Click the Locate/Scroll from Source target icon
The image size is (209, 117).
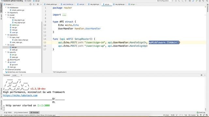tap(30, 4)
